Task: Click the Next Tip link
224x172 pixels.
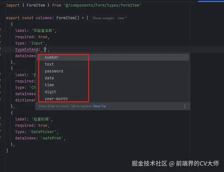Action: 100,106
